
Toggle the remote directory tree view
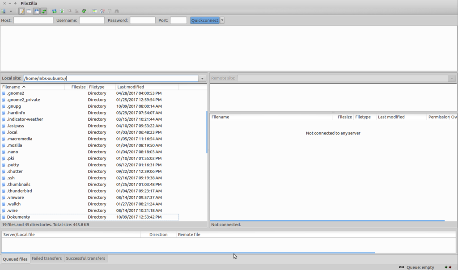pyautogui.click(x=36, y=11)
